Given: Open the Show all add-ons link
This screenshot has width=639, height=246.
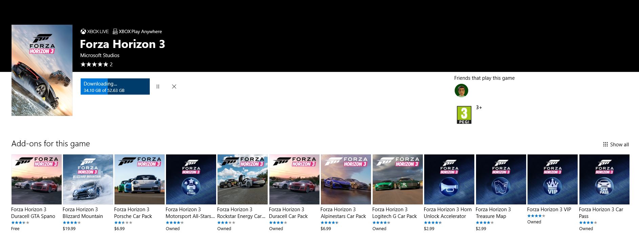Looking at the screenshot, I should pyautogui.click(x=616, y=144).
